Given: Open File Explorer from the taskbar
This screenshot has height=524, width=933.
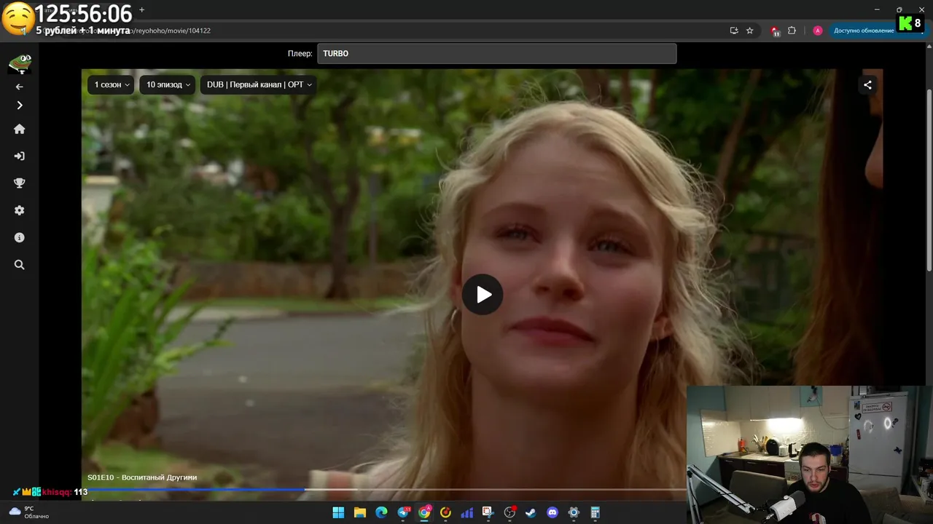Looking at the screenshot, I should click(x=359, y=512).
